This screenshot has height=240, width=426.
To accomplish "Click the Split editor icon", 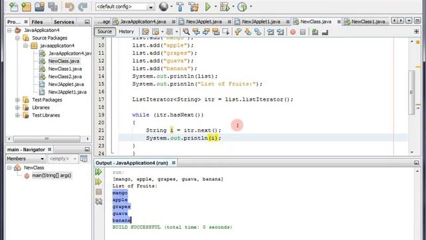I will click(x=417, y=32).
